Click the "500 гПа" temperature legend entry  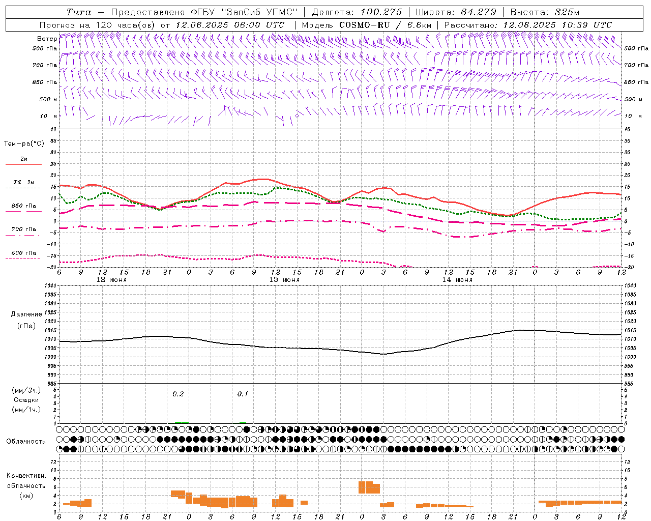coord(24,253)
